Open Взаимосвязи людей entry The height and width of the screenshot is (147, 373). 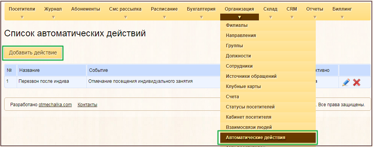tap(268, 127)
